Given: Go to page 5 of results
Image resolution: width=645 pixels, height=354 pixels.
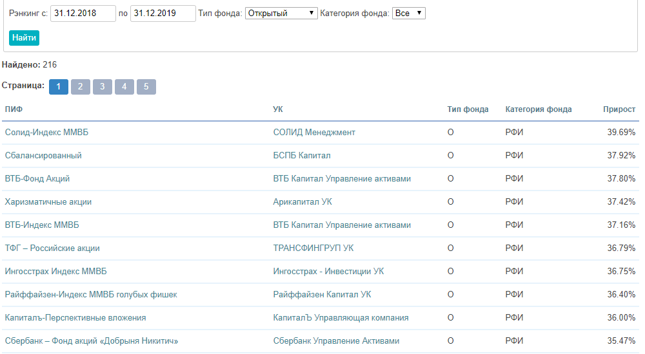Looking at the screenshot, I should [146, 87].
